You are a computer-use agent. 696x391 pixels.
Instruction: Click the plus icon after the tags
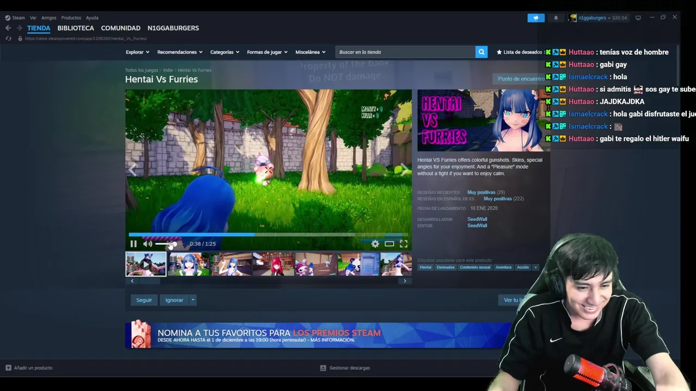pos(536,267)
